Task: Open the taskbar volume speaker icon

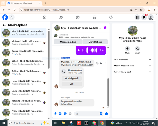Action: [x=137, y=123]
